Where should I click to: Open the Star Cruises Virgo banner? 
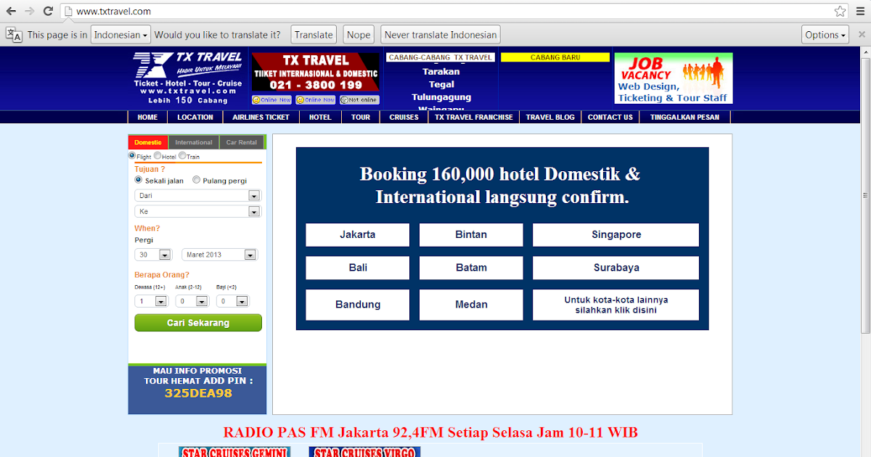pos(364,452)
